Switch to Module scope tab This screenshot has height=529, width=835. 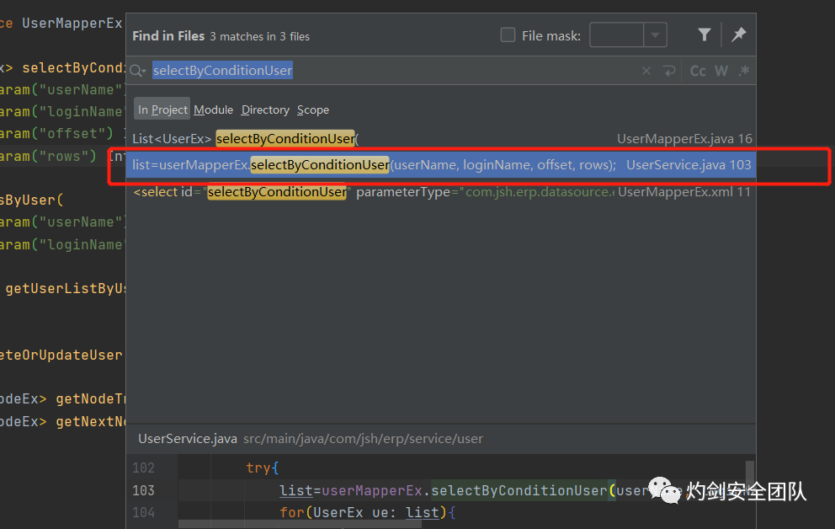coord(213,110)
